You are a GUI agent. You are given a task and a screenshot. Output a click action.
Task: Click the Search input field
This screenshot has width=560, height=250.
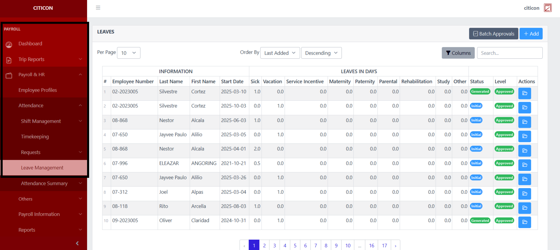pyautogui.click(x=509, y=53)
